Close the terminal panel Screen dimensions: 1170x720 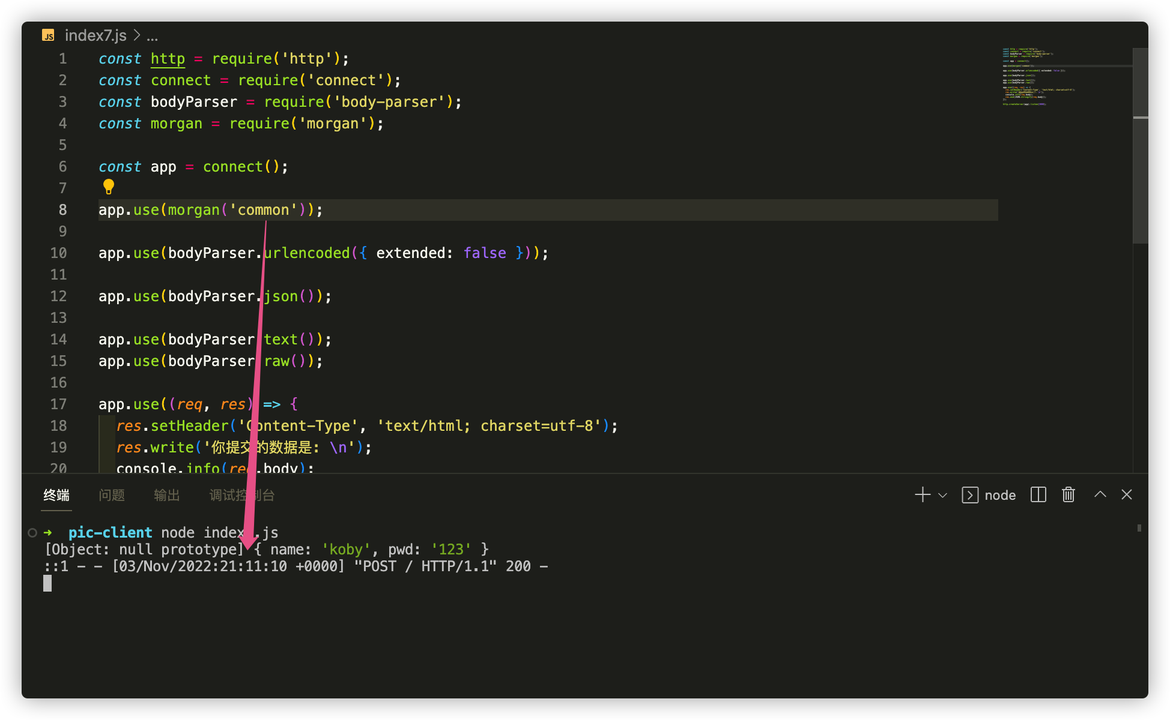pos(1127,494)
